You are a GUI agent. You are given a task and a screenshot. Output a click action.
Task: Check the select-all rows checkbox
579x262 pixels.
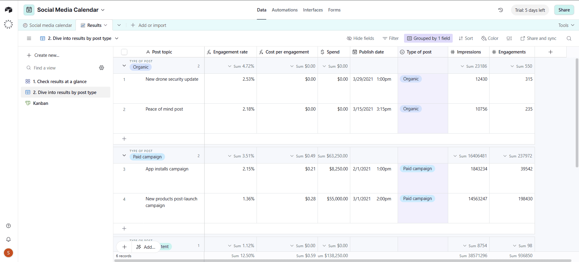tap(124, 52)
